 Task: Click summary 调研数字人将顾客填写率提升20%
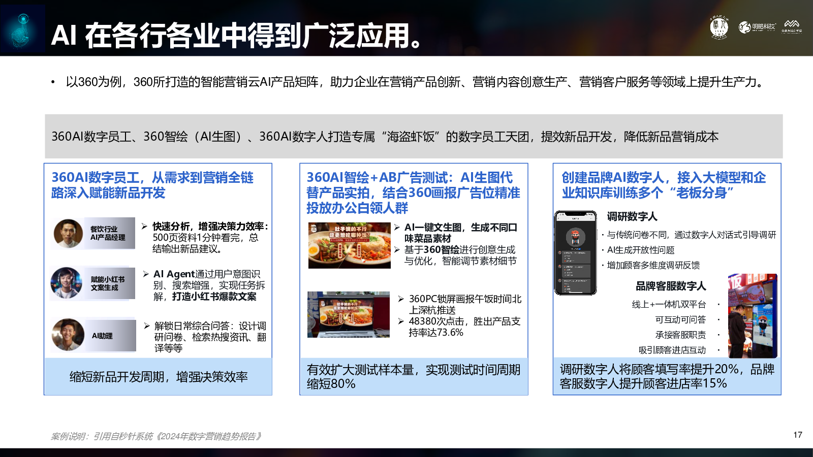667,376
